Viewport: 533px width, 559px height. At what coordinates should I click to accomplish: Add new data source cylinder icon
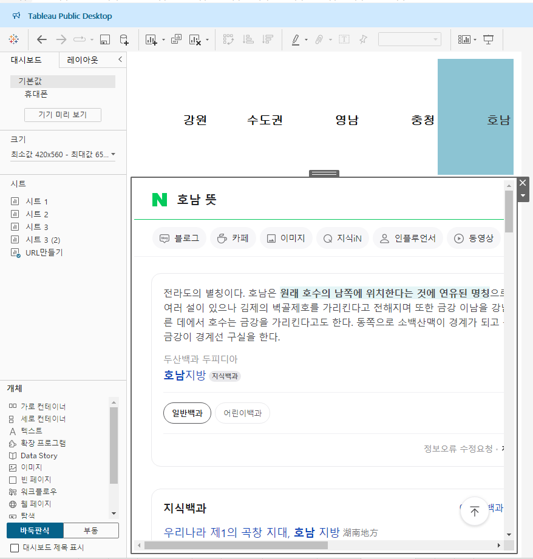[x=124, y=39]
